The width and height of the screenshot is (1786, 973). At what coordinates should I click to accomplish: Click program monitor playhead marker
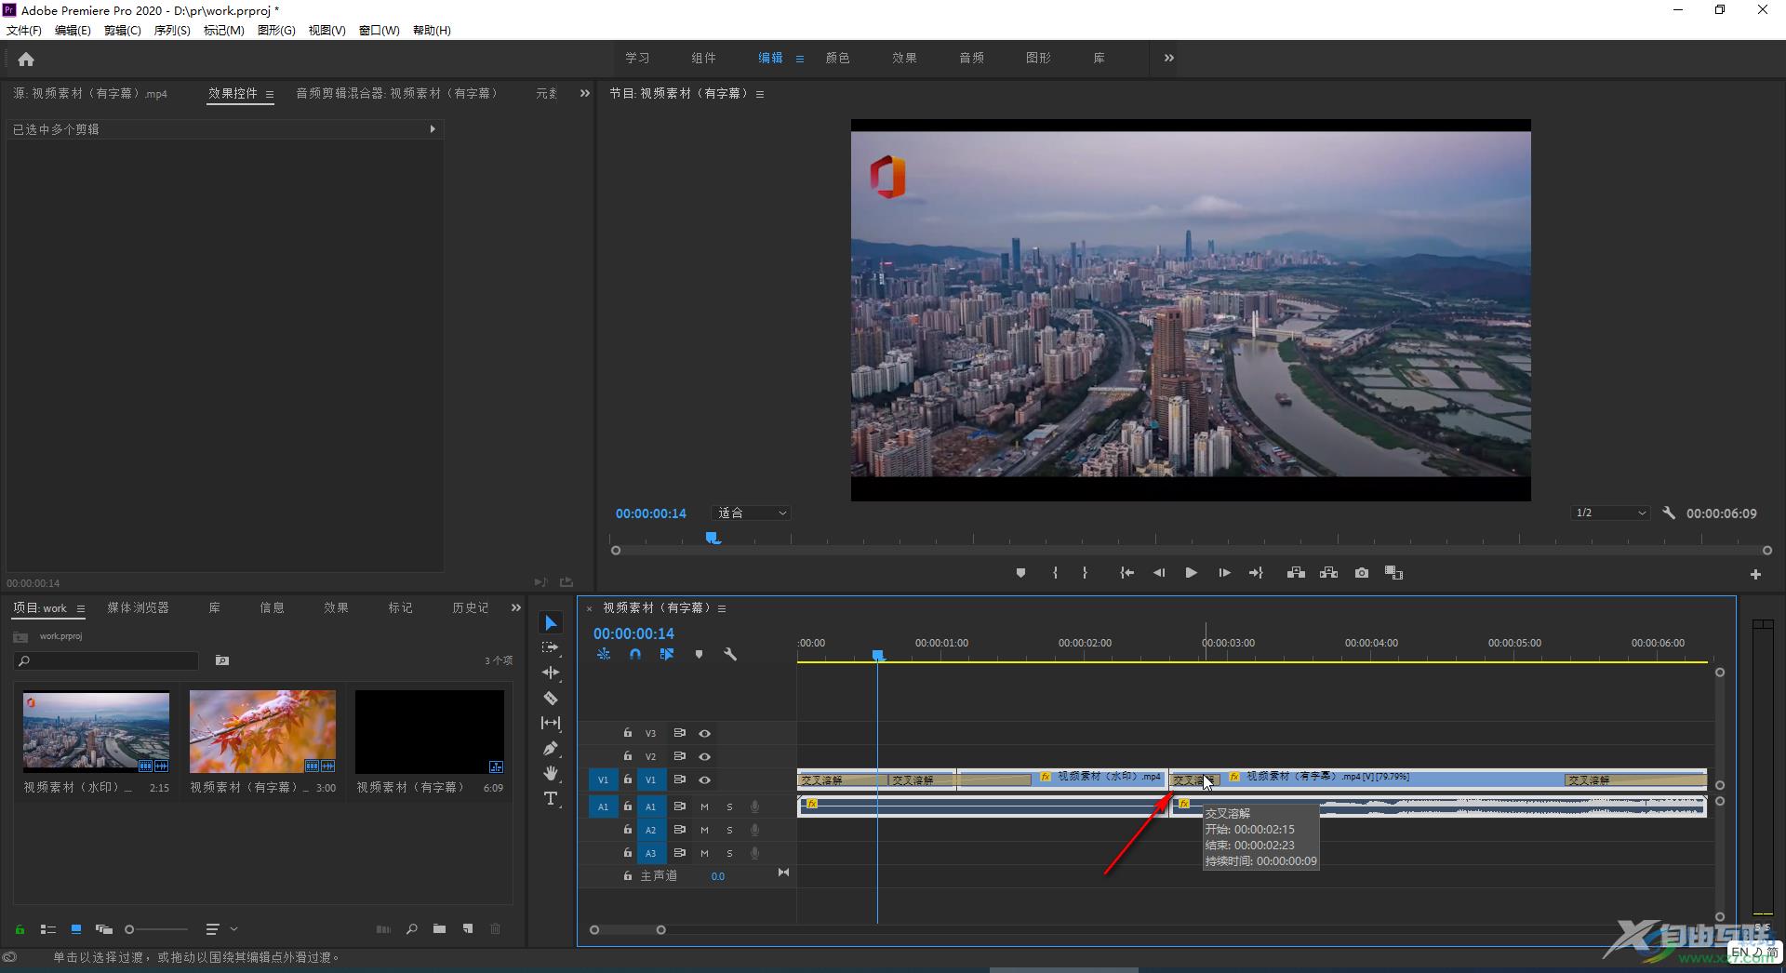click(x=713, y=538)
